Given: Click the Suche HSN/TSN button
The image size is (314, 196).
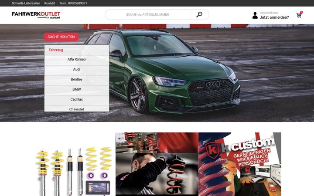Looking at the screenshot, I should (61, 37).
